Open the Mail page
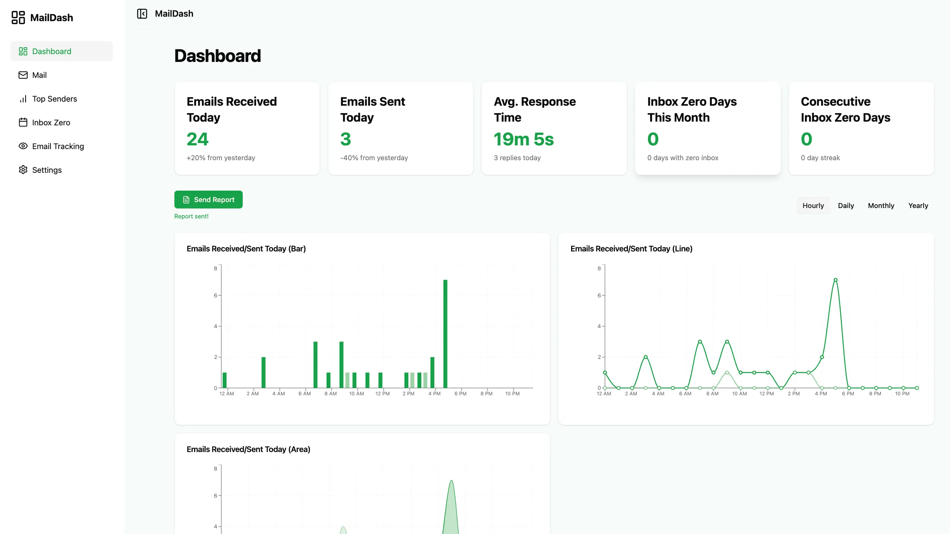Image resolution: width=950 pixels, height=534 pixels. (x=62, y=75)
